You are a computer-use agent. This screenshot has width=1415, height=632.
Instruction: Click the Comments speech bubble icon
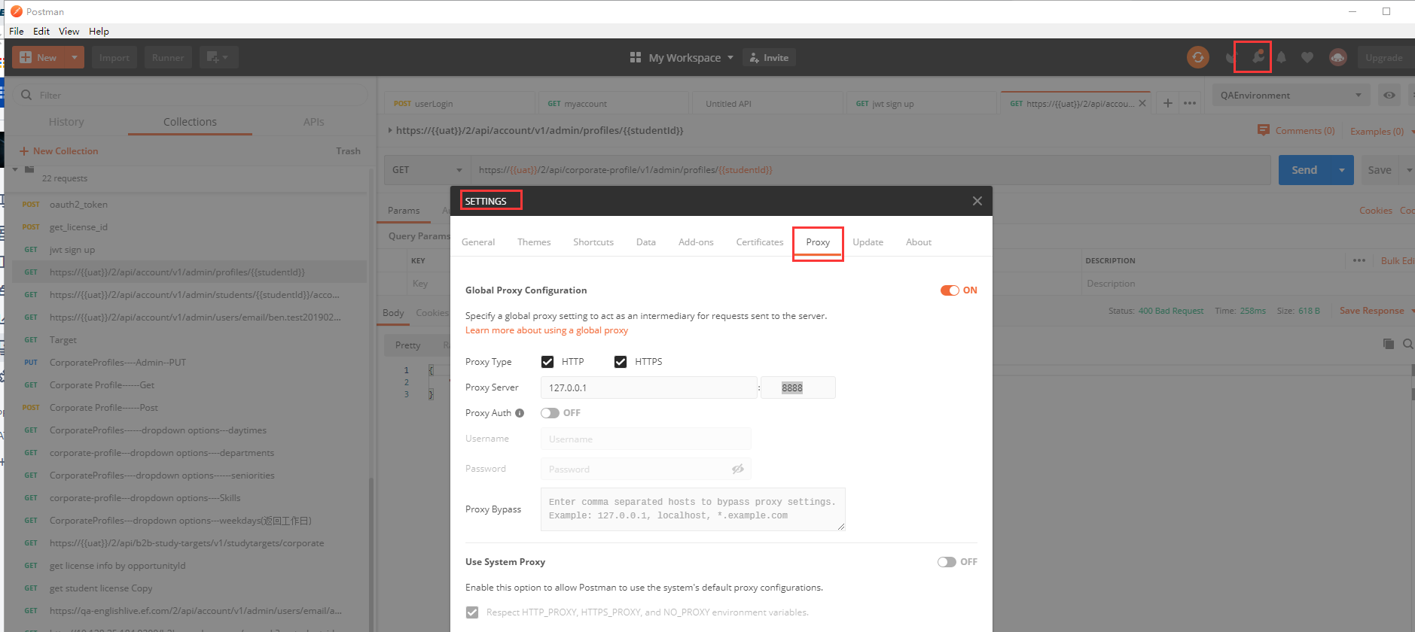tap(1264, 130)
